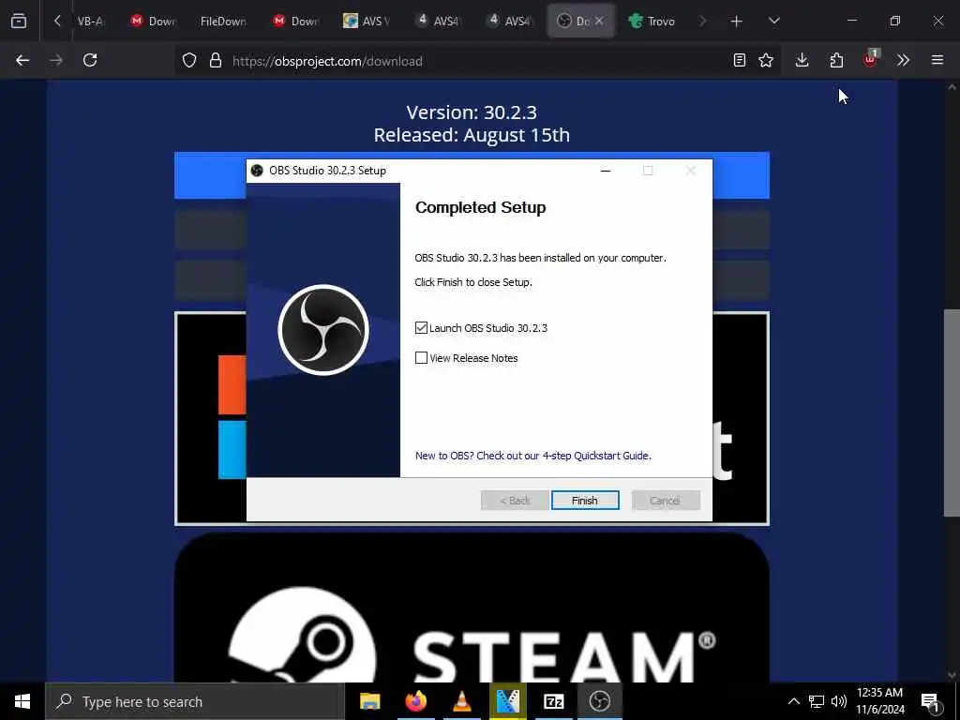The height and width of the screenshot is (720, 960).
Task: Close the active OBS download tab
Action: point(599,21)
